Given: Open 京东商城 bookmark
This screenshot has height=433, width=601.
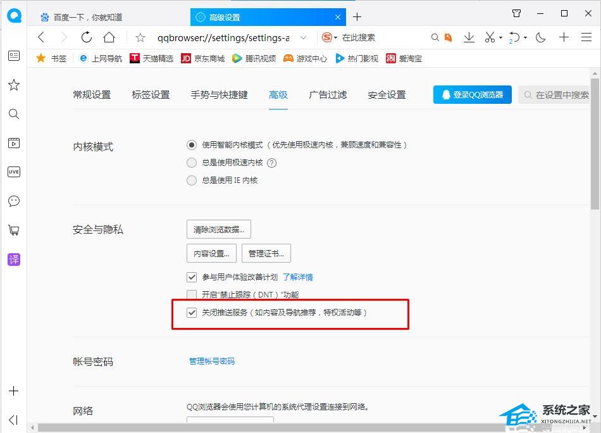Looking at the screenshot, I should click(203, 58).
